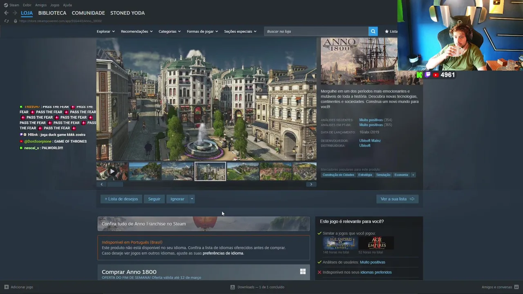Click the Downloads status icon
This screenshot has height=294, width=523.
click(232, 287)
